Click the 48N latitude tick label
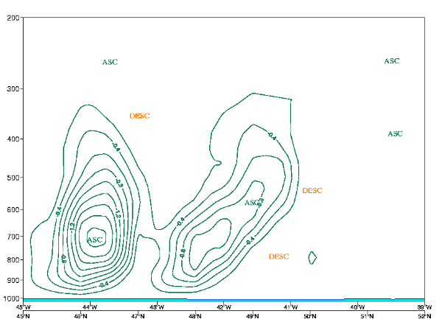The width and height of the screenshot is (442, 325). [x=195, y=317]
